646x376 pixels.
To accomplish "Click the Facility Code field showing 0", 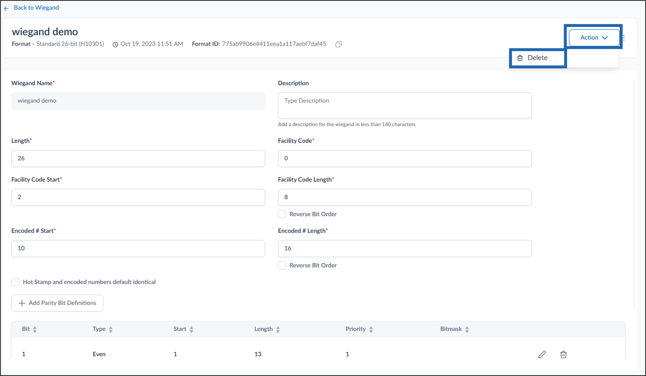I will coord(405,159).
